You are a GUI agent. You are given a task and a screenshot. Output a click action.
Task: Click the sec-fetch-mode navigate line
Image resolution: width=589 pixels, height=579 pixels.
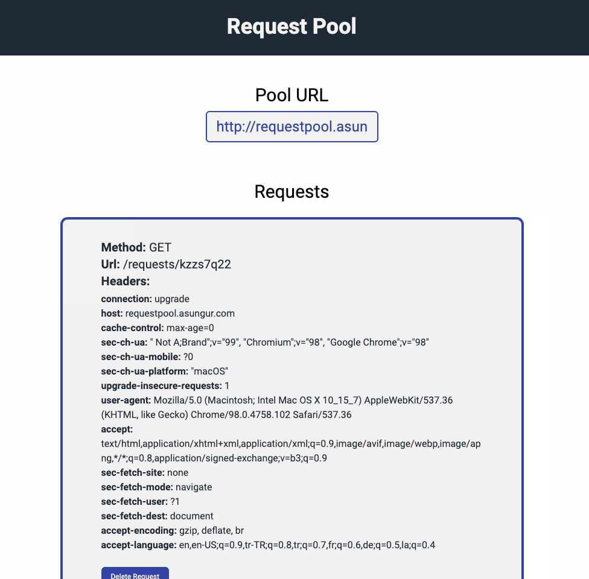[156, 487]
